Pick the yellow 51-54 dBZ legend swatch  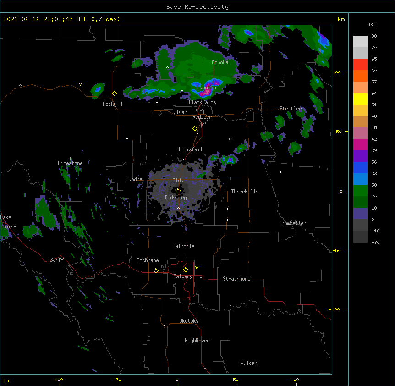(x=360, y=99)
